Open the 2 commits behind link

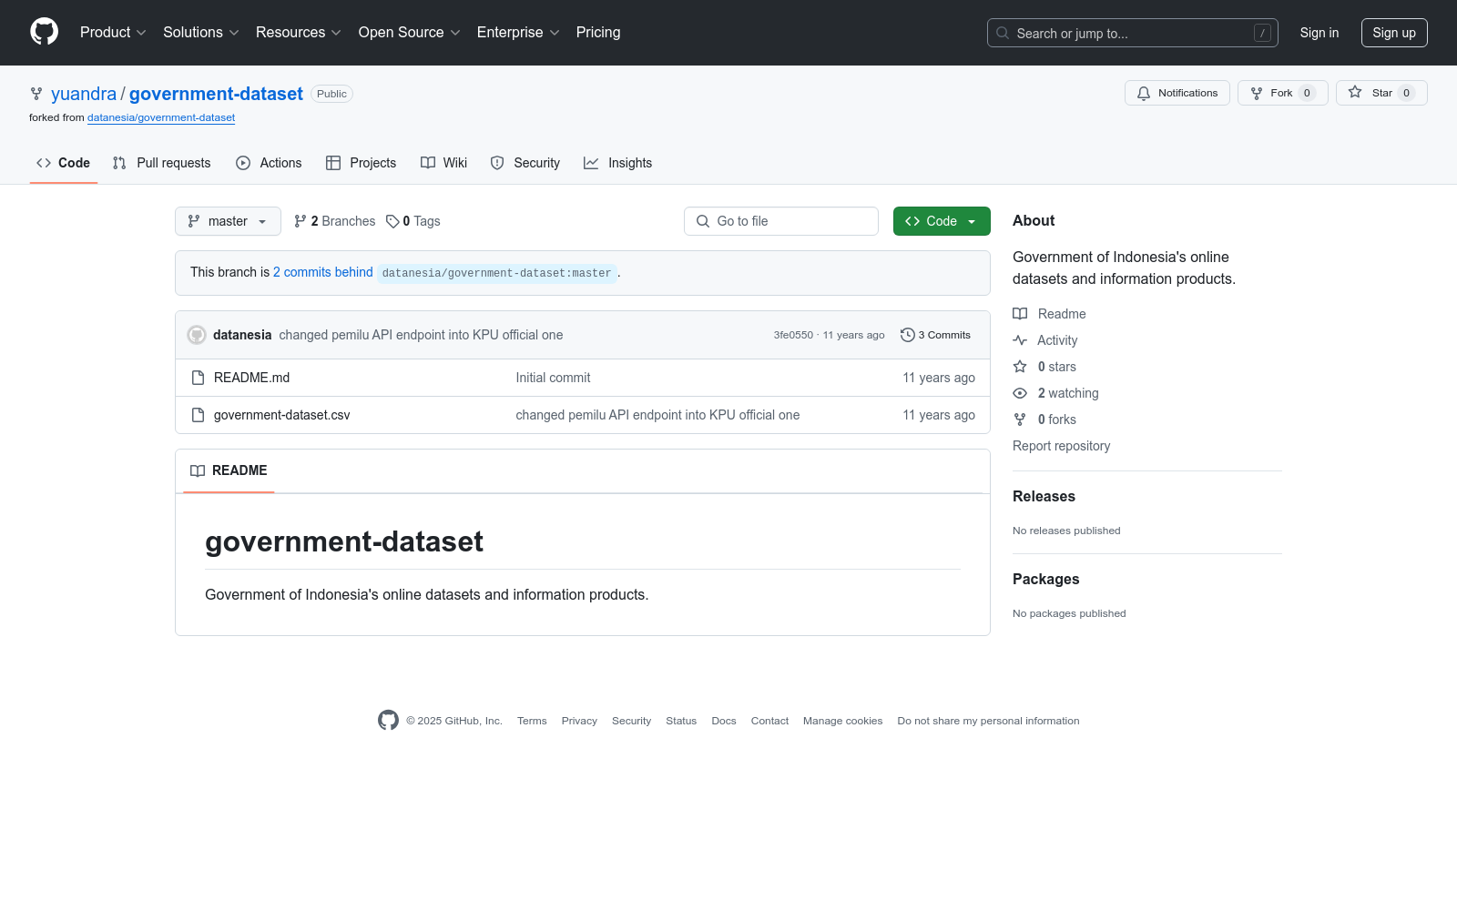click(323, 272)
